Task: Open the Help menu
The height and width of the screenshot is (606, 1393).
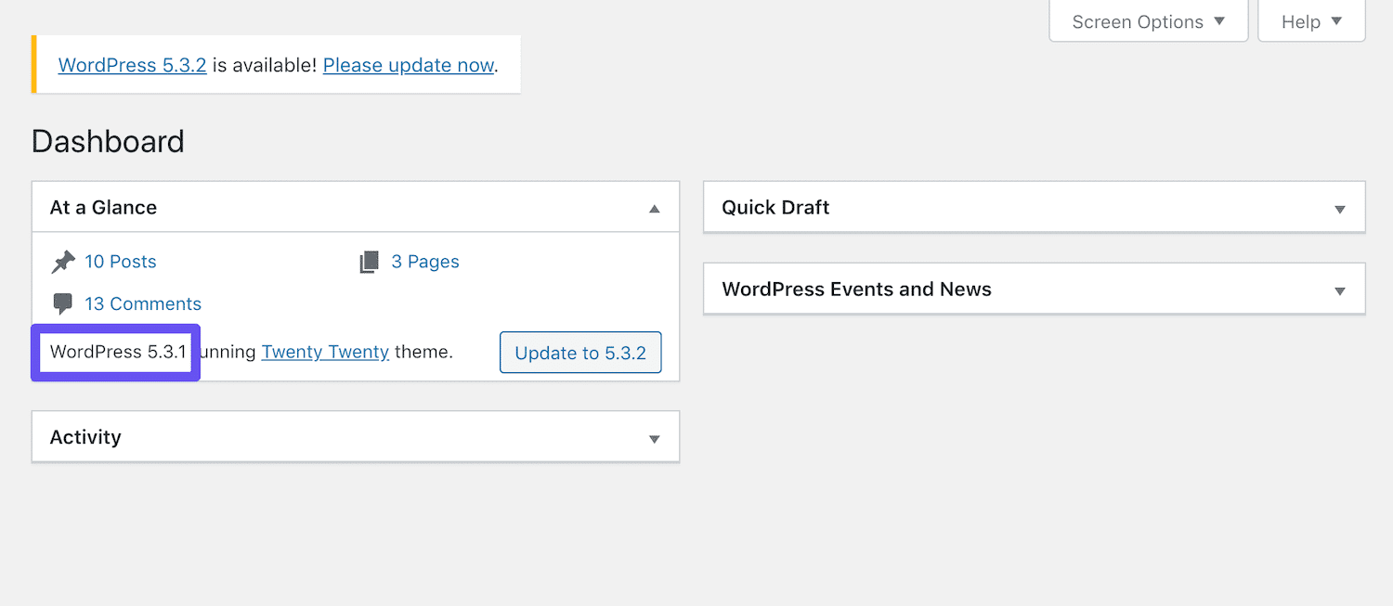Action: [x=1311, y=21]
